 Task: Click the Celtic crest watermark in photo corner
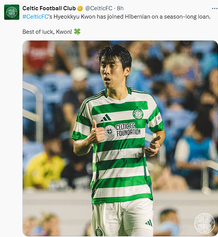point(205,223)
